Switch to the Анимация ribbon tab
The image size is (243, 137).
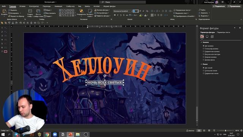58,6
